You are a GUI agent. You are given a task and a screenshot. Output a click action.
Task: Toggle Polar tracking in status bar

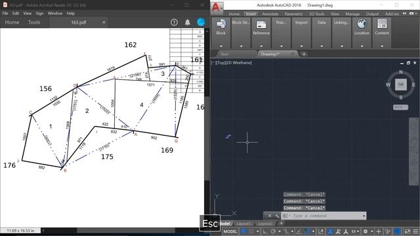[x=273, y=231]
